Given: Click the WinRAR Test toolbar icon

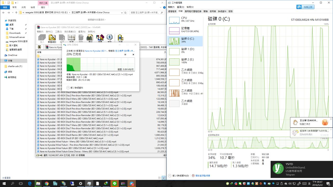Looking at the screenshot, I should click(62, 38).
